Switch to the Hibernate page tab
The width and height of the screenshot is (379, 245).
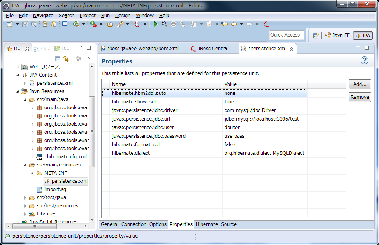pos(207,224)
